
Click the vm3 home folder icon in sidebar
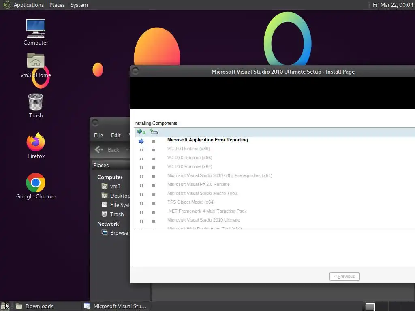click(x=105, y=186)
